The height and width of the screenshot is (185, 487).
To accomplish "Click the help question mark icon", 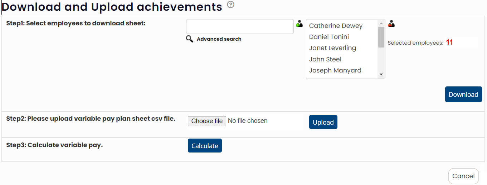I will coord(231,5).
